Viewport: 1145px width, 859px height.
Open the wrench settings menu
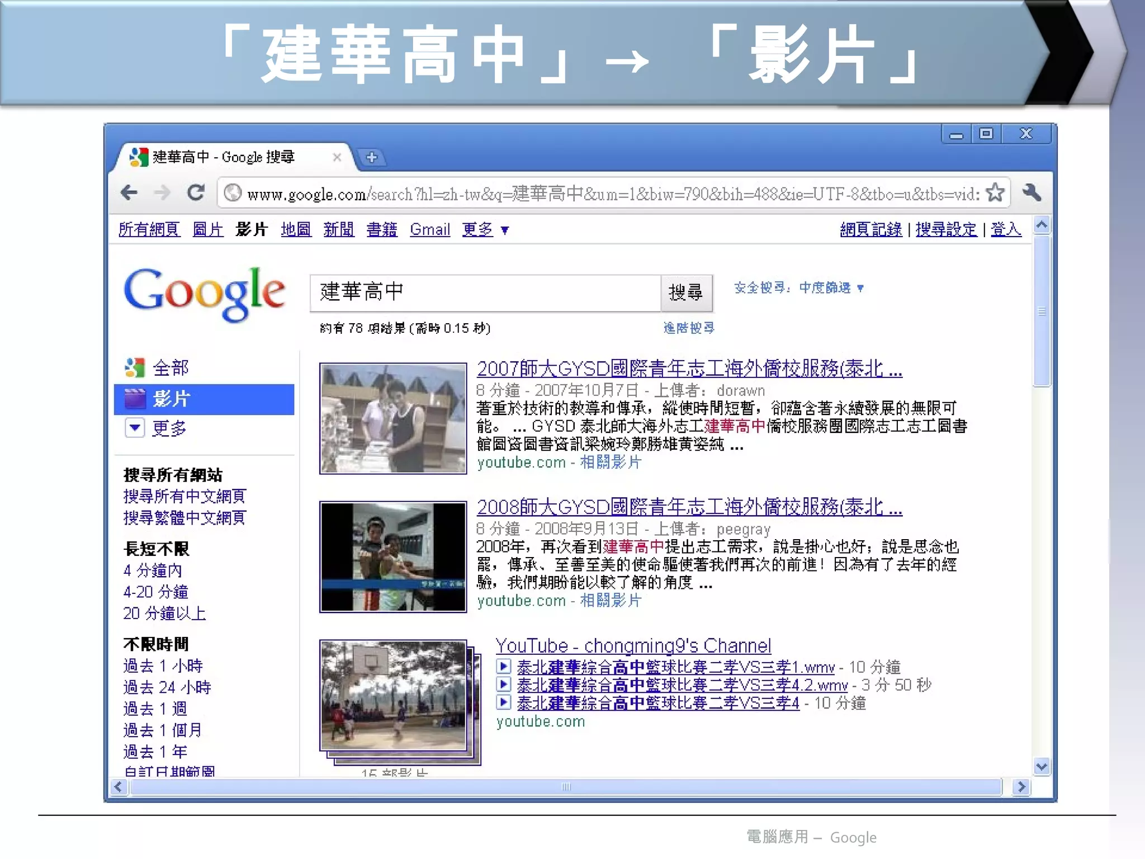(x=1032, y=192)
